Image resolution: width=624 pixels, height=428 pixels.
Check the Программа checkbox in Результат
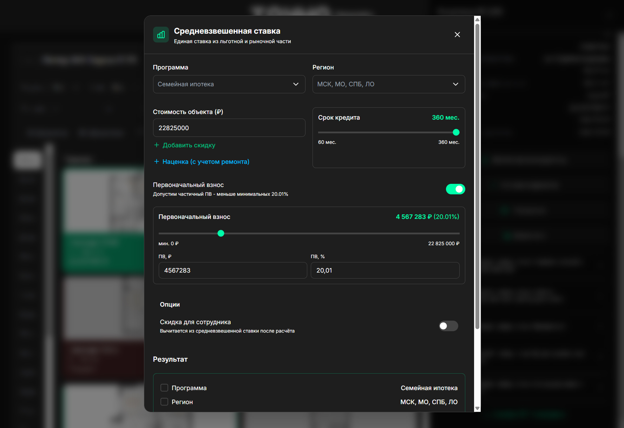[164, 388]
